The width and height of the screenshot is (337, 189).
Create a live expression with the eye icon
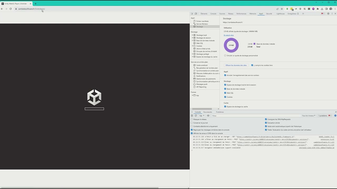pos(208,115)
